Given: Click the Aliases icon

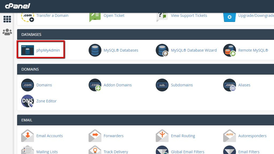Looking at the screenshot, I should coord(229,85).
